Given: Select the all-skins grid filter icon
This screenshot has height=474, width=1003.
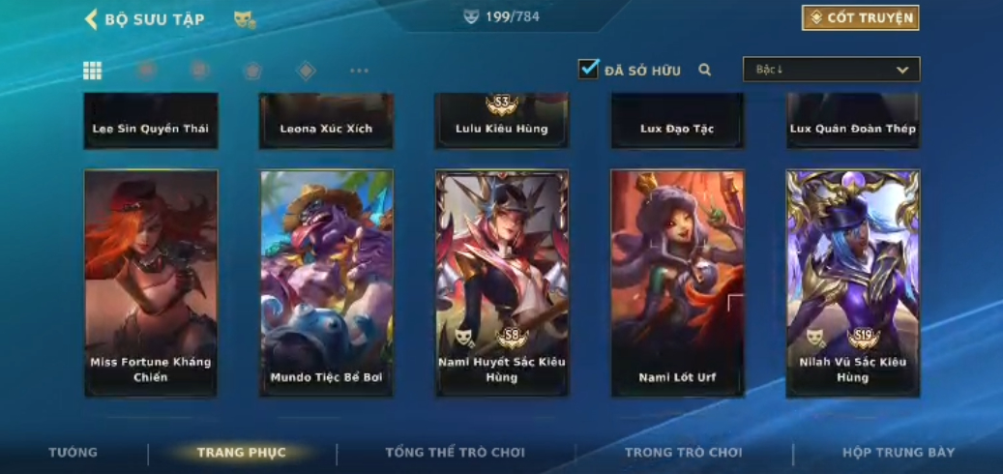Looking at the screenshot, I should [92, 71].
